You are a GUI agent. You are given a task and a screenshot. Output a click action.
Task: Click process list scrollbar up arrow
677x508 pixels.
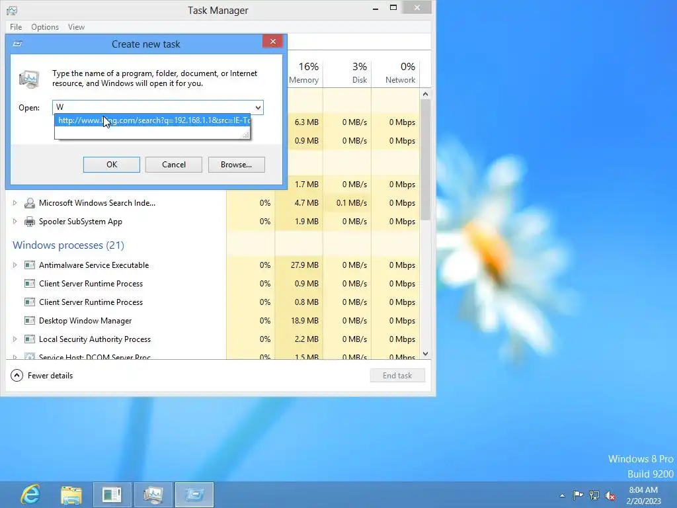425,94
